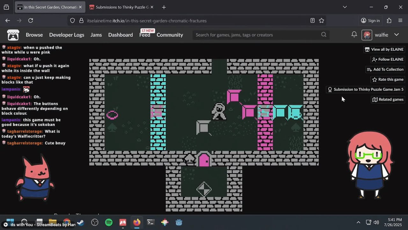Open the list all tabs dropdown
This screenshot has height=230, width=408.
click(345, 7)
